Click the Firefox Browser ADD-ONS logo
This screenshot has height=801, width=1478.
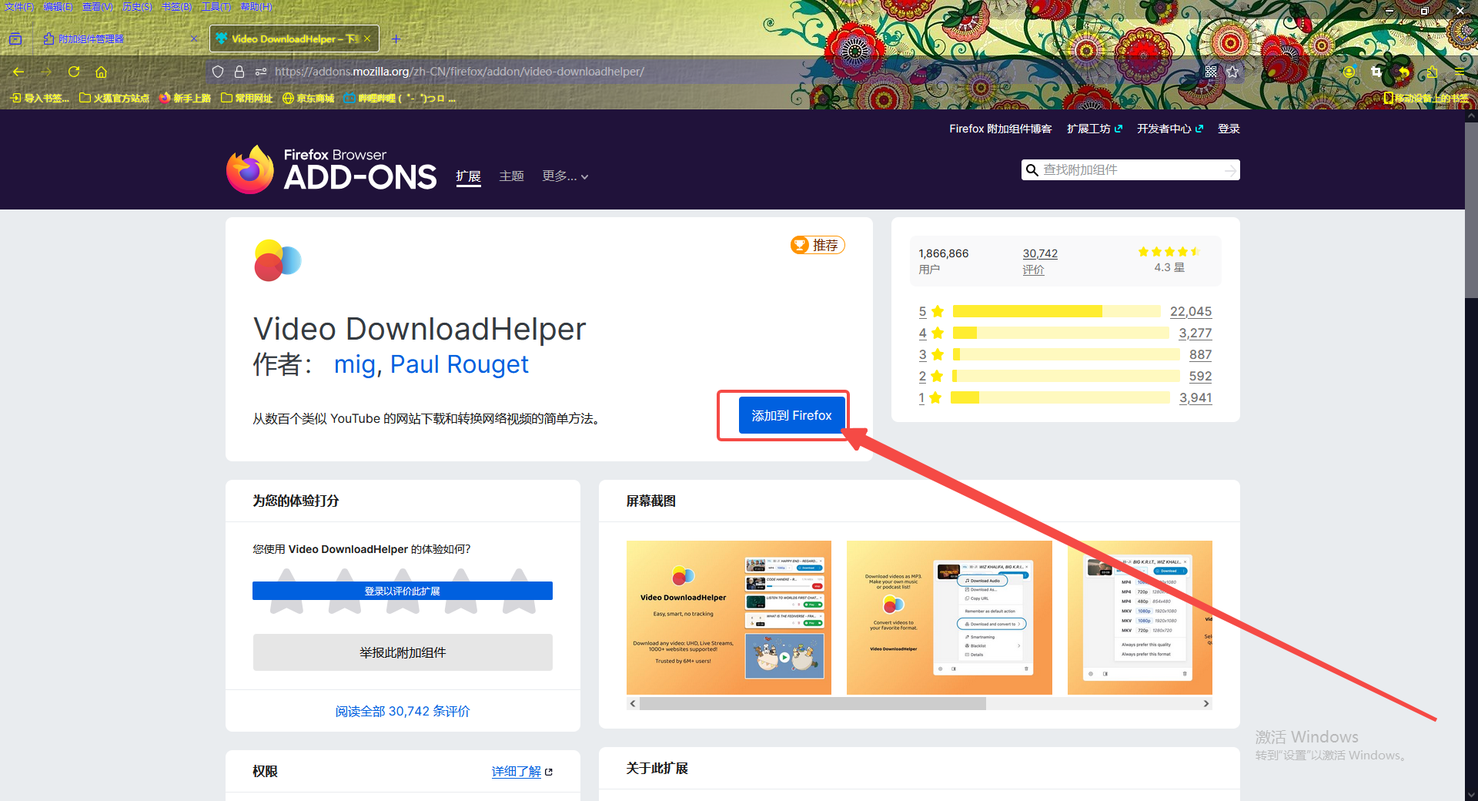tap(331, 169)
